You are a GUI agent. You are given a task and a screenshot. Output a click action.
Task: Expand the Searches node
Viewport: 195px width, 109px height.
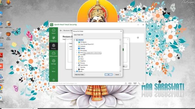pyautogui.click(x=77, y=67)
